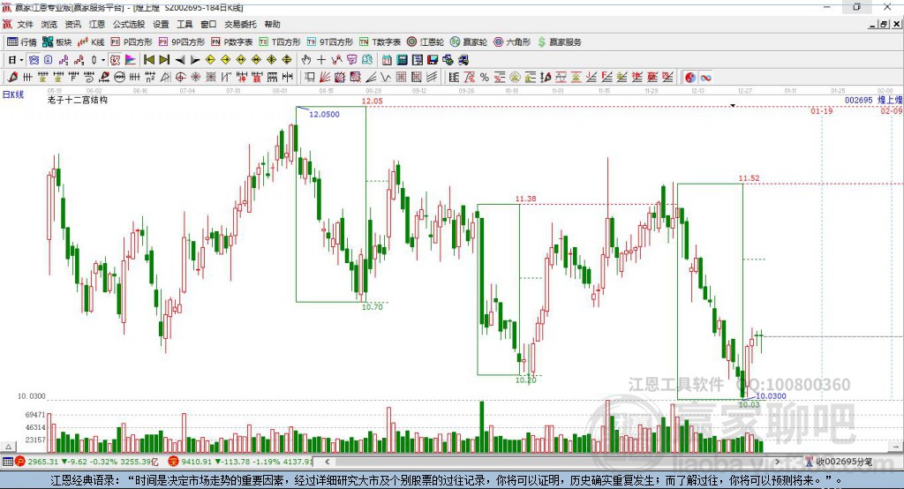Open the 赢家轮 wheel tool
Screen dimensions: 904x489
click(x=469, y=41)
